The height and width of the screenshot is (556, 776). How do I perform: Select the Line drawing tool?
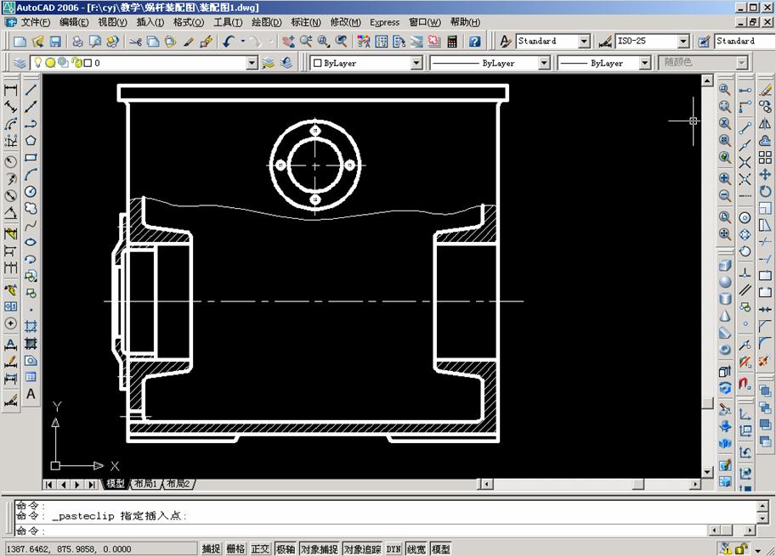tap(31, 91)
